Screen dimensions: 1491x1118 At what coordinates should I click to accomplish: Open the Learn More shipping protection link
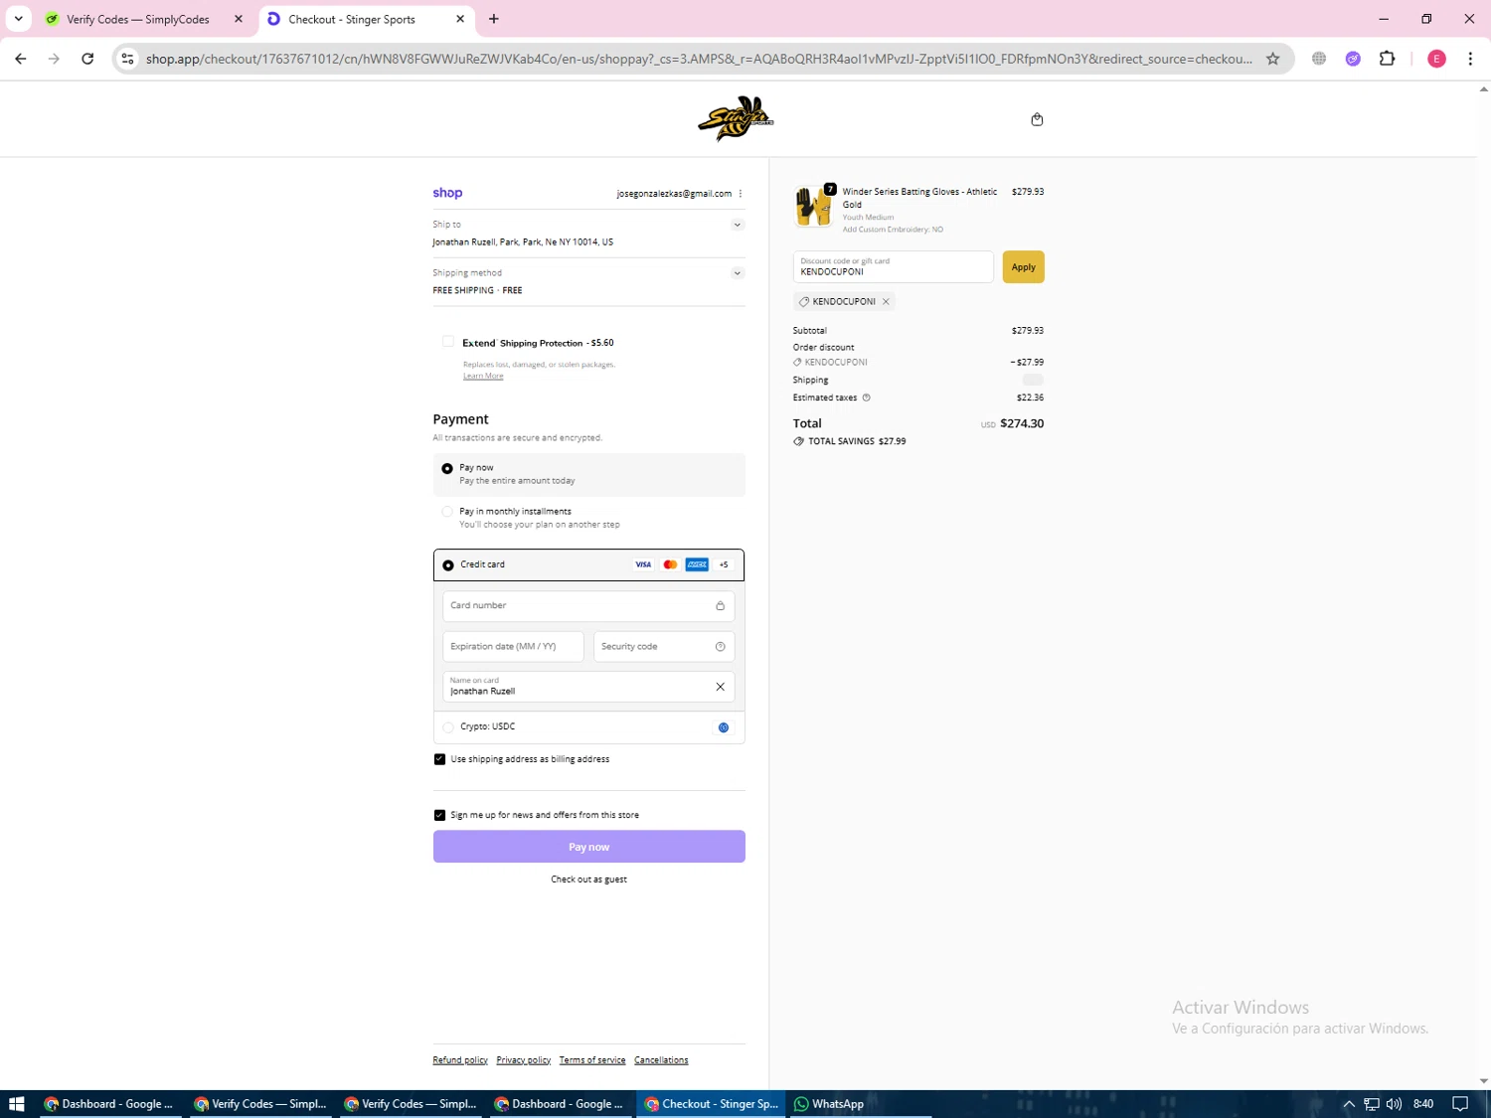point(483,376)
